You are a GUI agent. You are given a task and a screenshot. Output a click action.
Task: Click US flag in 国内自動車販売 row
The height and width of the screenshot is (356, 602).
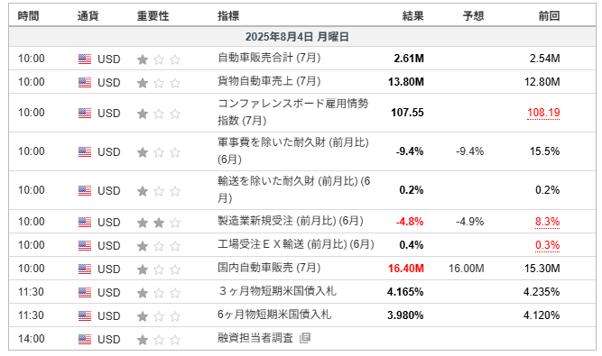pos(85,269)
